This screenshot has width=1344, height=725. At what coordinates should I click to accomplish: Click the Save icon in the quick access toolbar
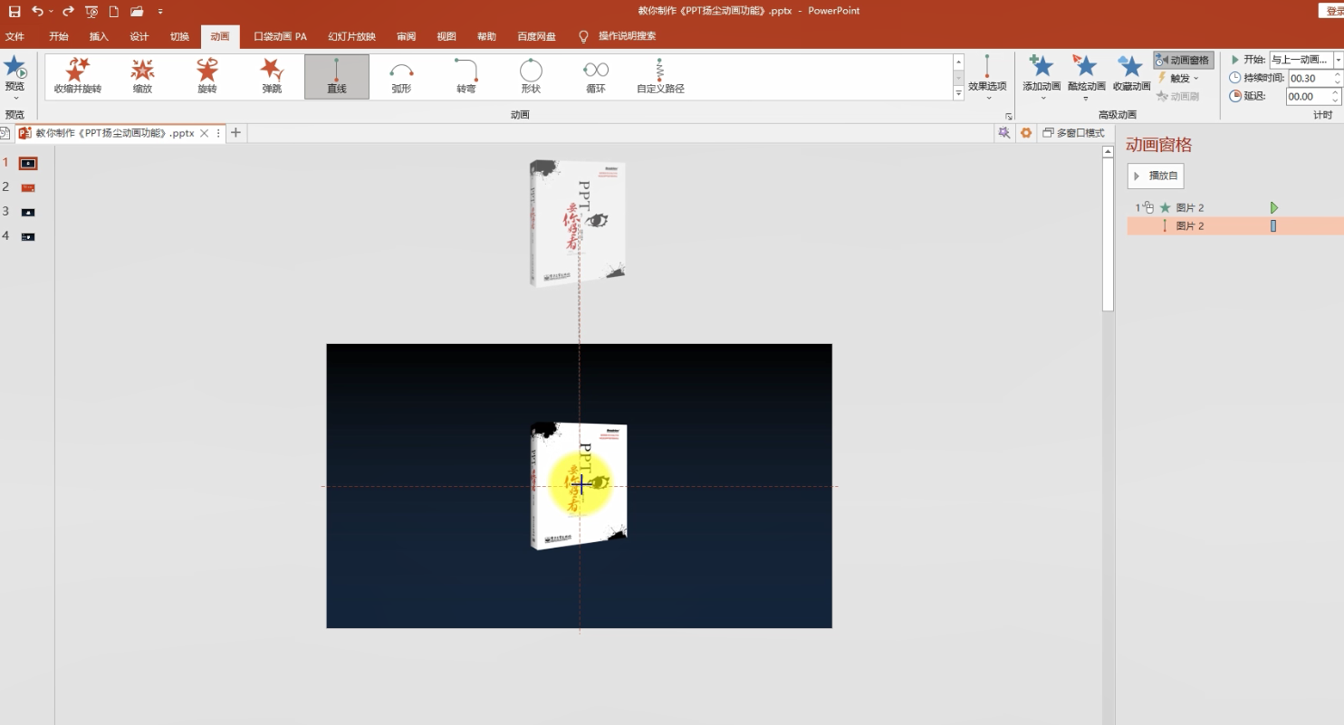(14, 11)
